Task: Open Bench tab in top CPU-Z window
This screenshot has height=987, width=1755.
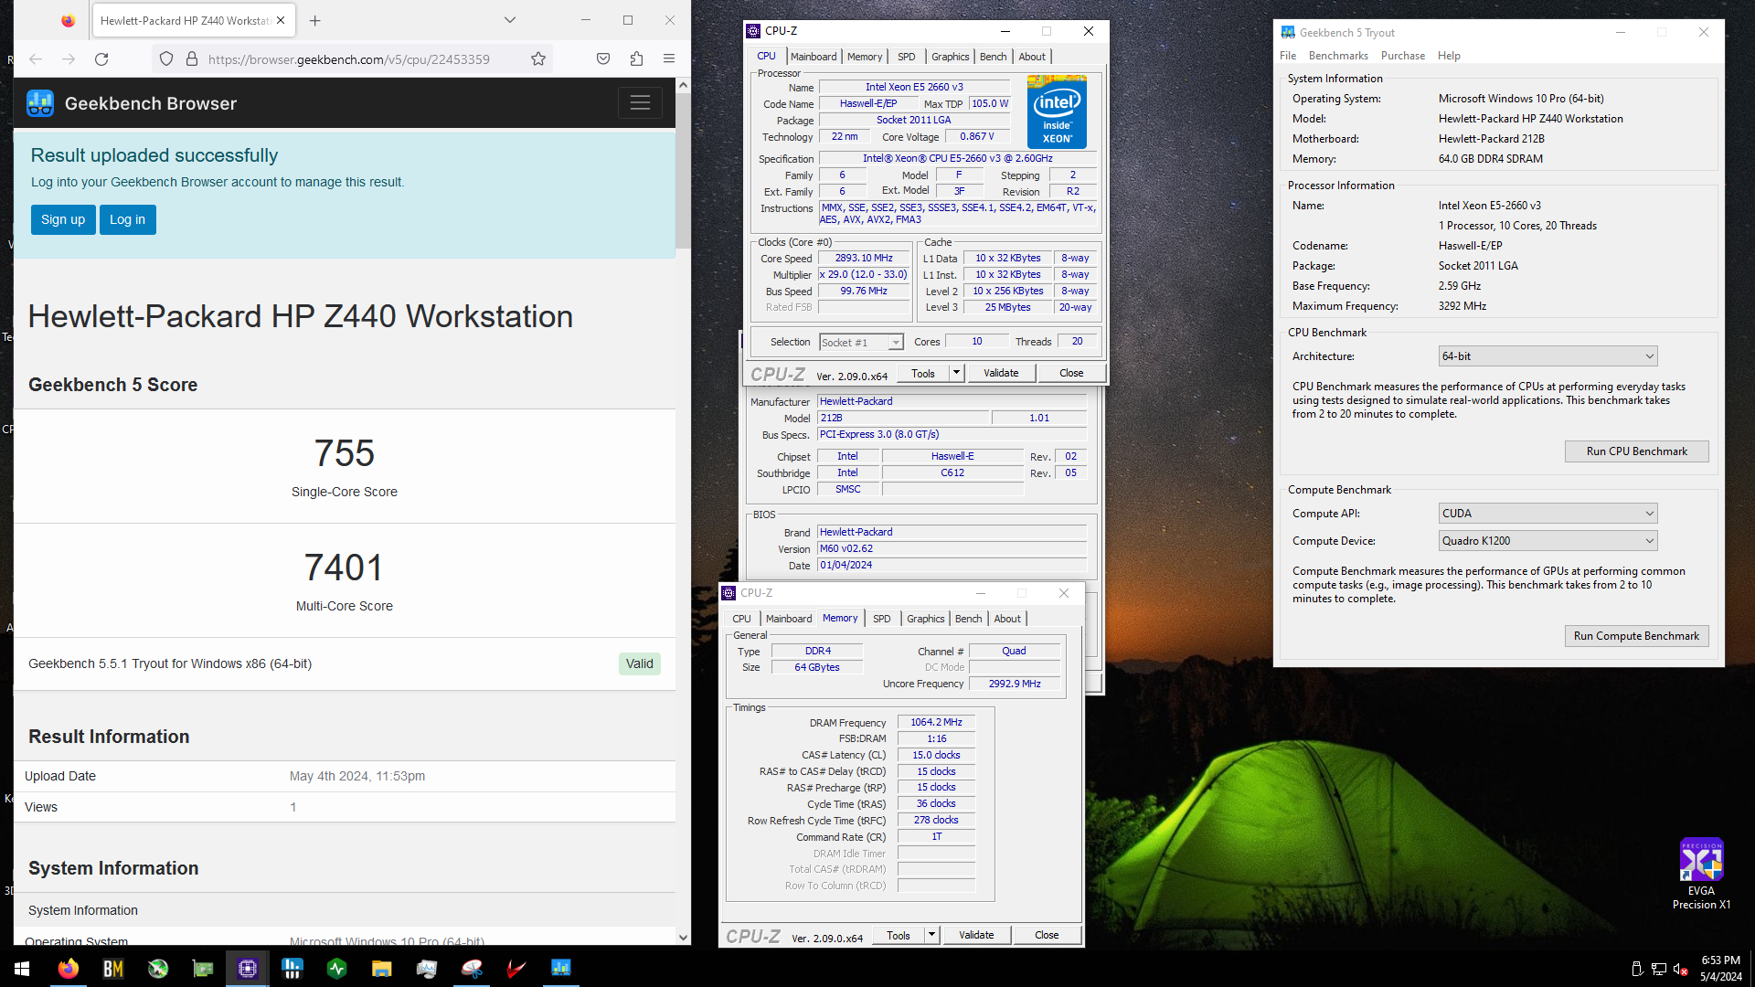Action: (993, 57)
